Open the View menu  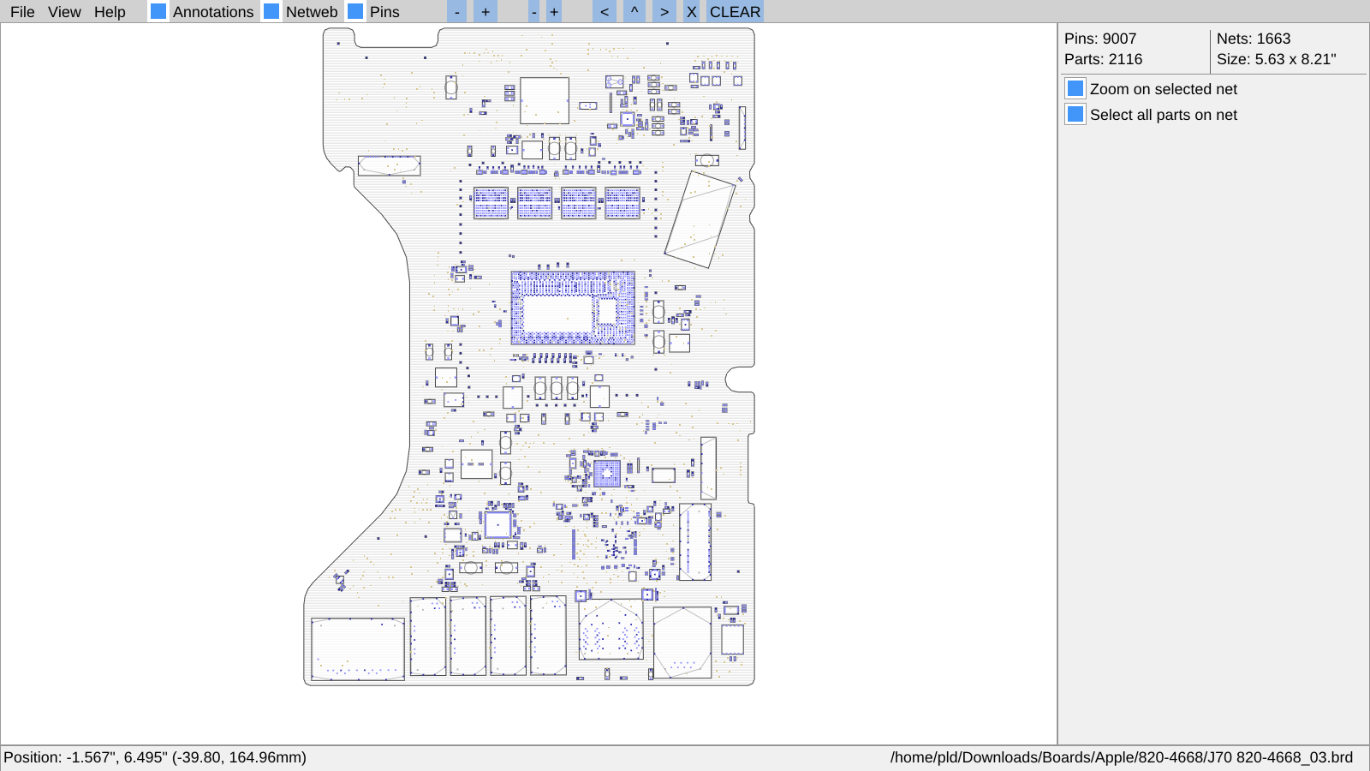click(x=64, y=12)
